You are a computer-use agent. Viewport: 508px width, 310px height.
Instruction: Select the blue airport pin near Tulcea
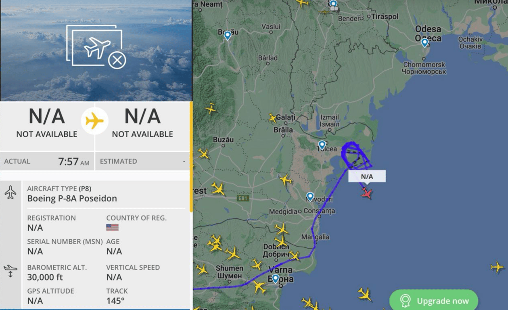322,145
